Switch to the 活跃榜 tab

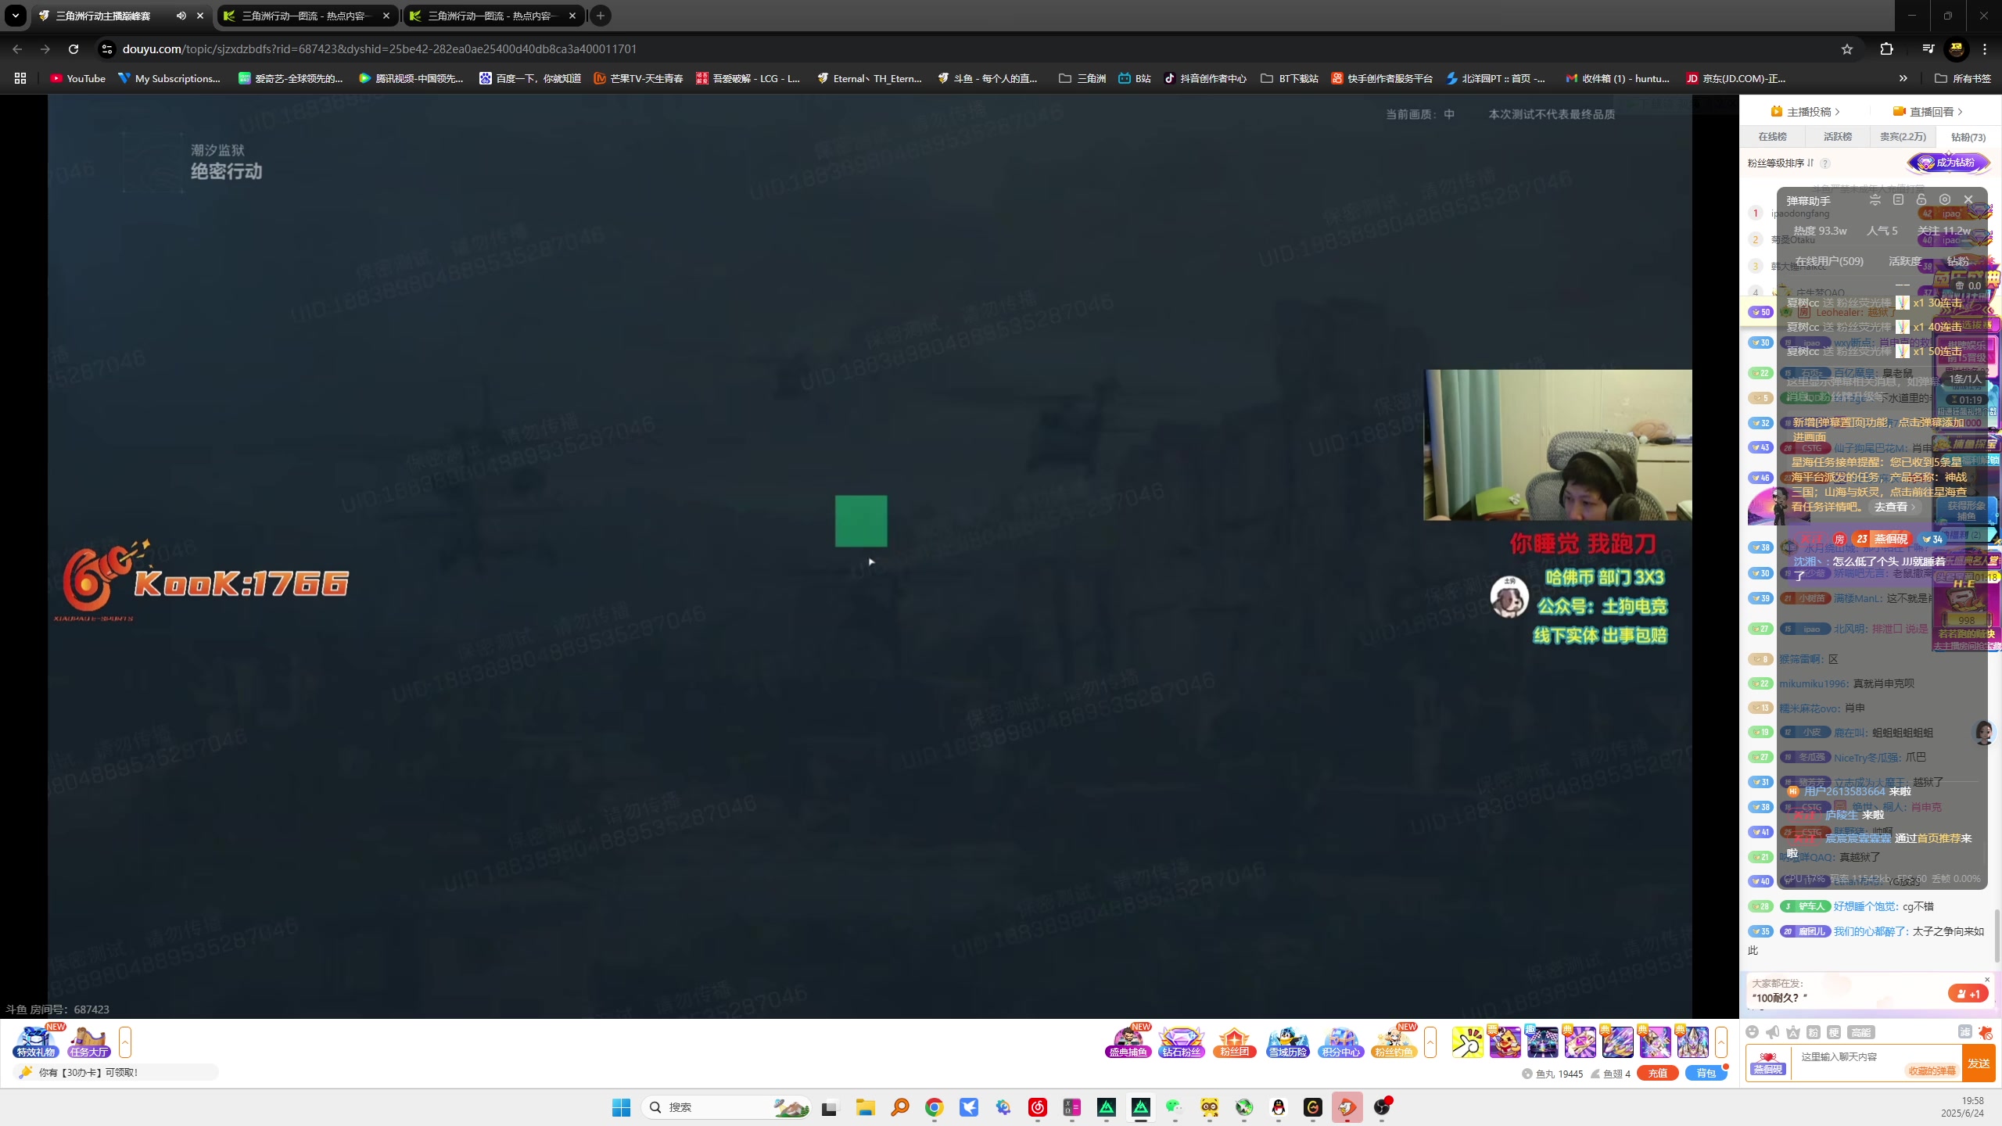(x=1837, y=137)
